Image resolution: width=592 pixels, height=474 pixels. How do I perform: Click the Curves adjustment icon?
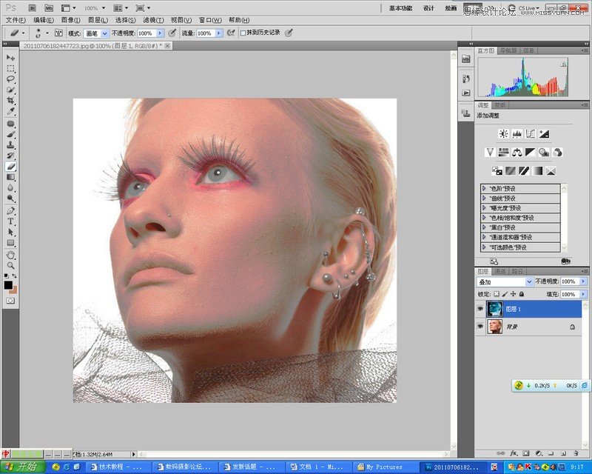pyautogui.click(x=531, y=134)
